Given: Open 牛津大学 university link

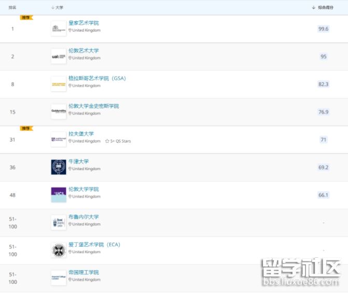Looking at the screenshot, I should 79,161.
